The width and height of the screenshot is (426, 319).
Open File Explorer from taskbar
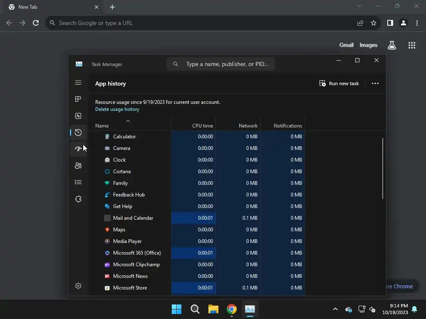coord(213,309)
